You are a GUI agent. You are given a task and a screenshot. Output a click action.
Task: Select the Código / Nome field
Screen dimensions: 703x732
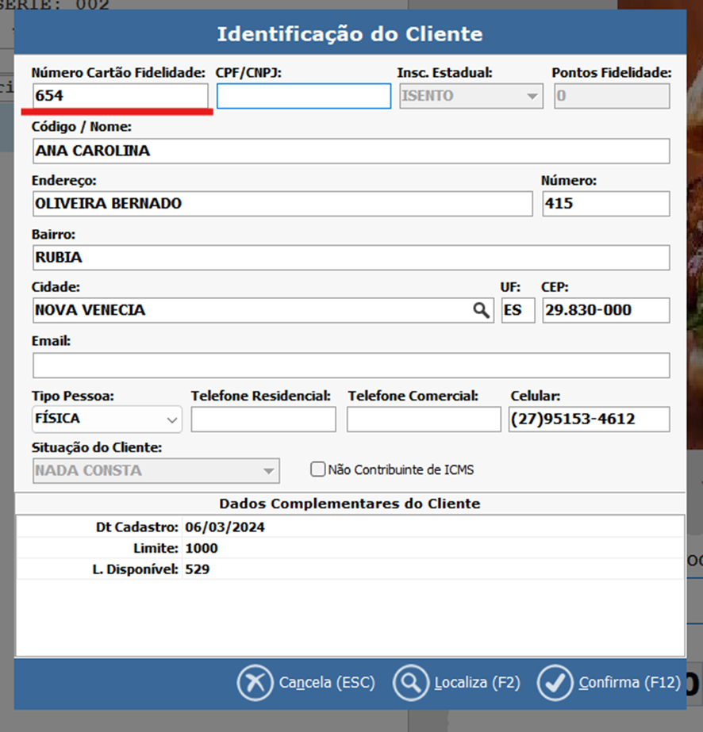(351, 151)
